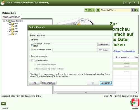This screenshot has height=110, width=140.
Task: Check the BMP folder checkbox
Action: [x=10, y=23]
